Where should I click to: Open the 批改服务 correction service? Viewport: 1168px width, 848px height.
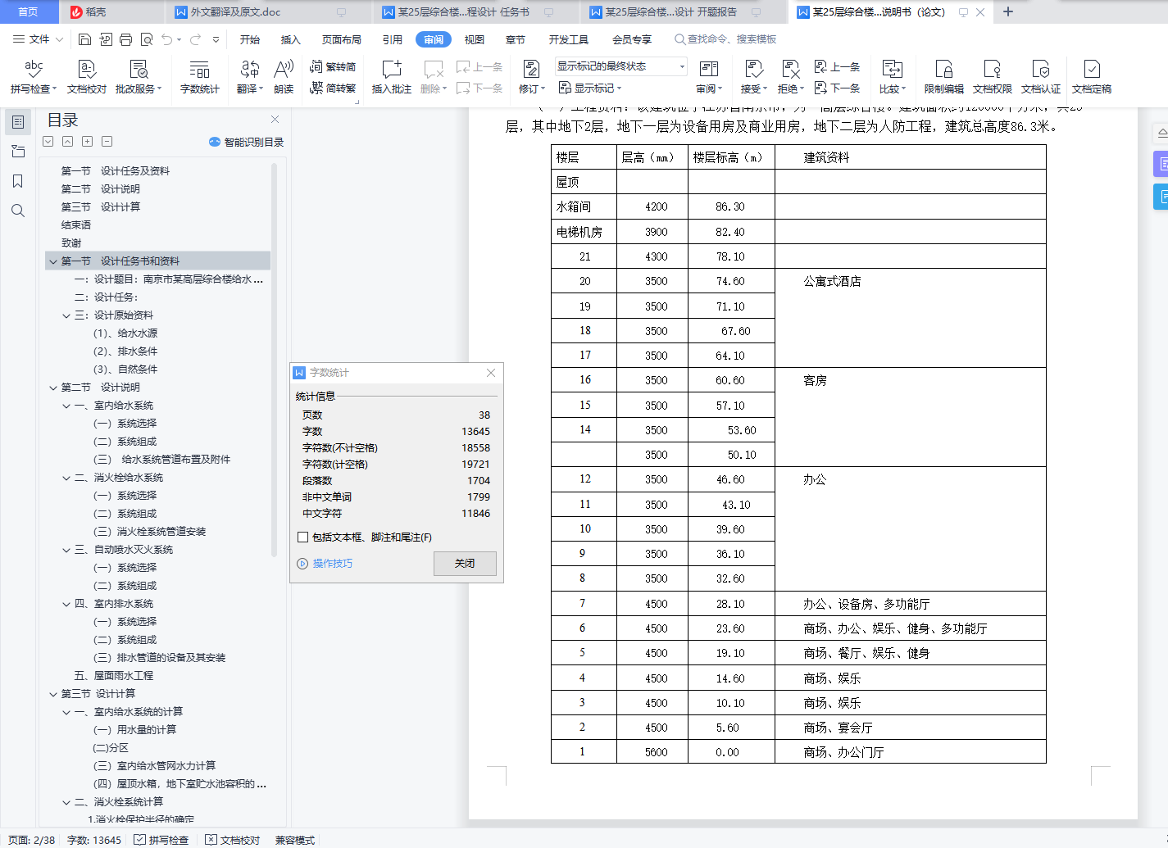point(139,77)
